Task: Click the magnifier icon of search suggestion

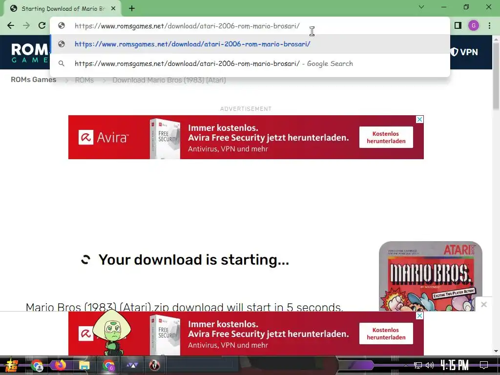Action: pos(62,63)
